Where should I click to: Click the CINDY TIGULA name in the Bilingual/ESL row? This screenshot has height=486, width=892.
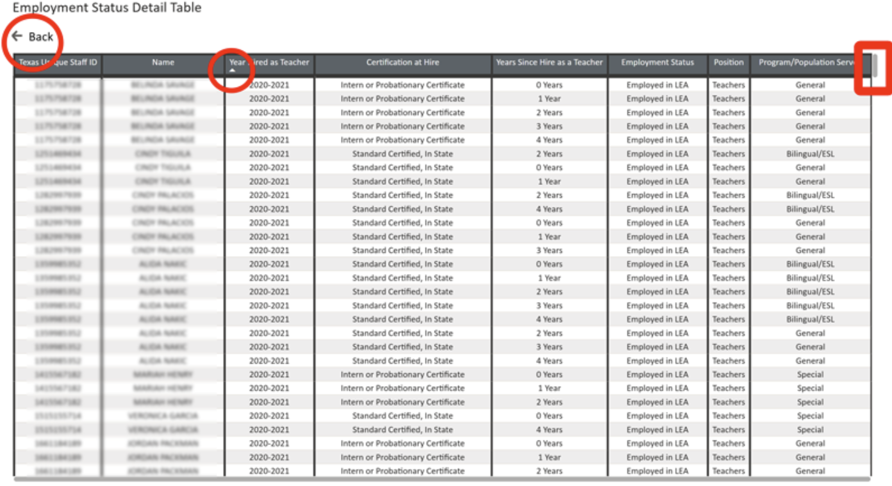163,154
